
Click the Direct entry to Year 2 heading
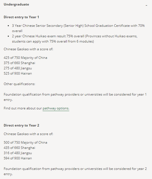[21, 125]
